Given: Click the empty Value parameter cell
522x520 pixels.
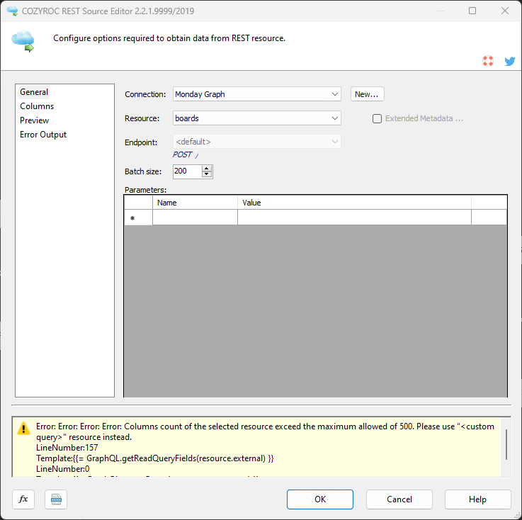Looking at the screenshot, I should click(x=354, y=217).
